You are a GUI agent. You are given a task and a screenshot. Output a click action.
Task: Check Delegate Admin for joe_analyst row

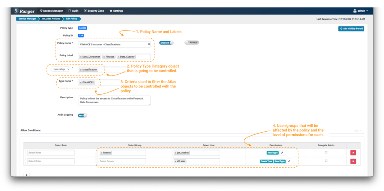point(326,152)
